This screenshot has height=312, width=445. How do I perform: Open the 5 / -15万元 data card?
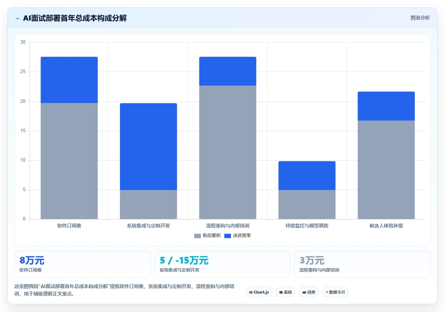[x=222, y=264]
